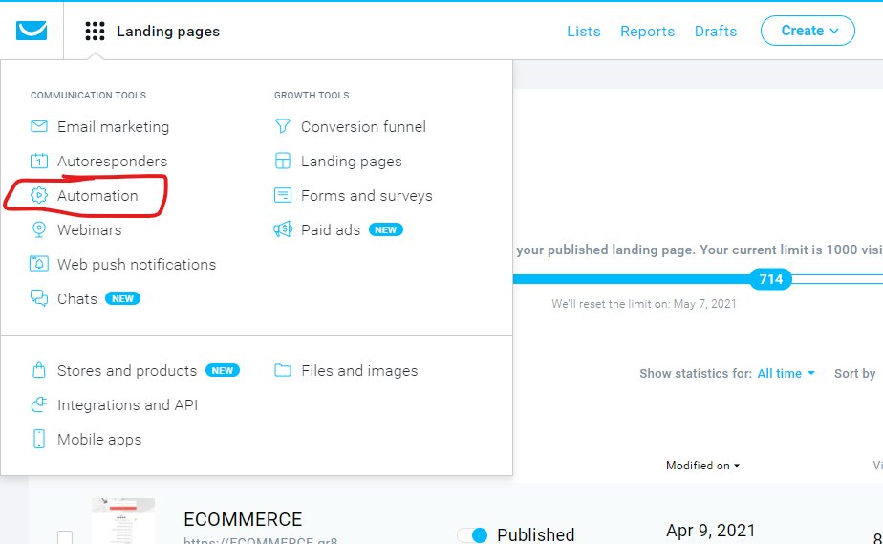Select Automation in Communication tools

(x=97, y=195)
